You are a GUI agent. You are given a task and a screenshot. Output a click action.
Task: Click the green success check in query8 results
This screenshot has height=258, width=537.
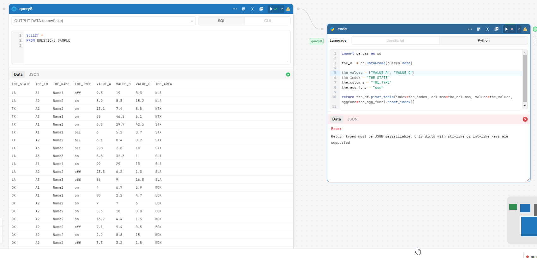click(288, 74)
